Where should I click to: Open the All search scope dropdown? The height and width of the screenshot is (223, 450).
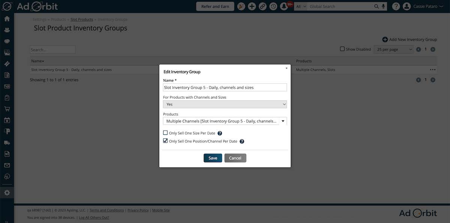[x=301, y=6]
